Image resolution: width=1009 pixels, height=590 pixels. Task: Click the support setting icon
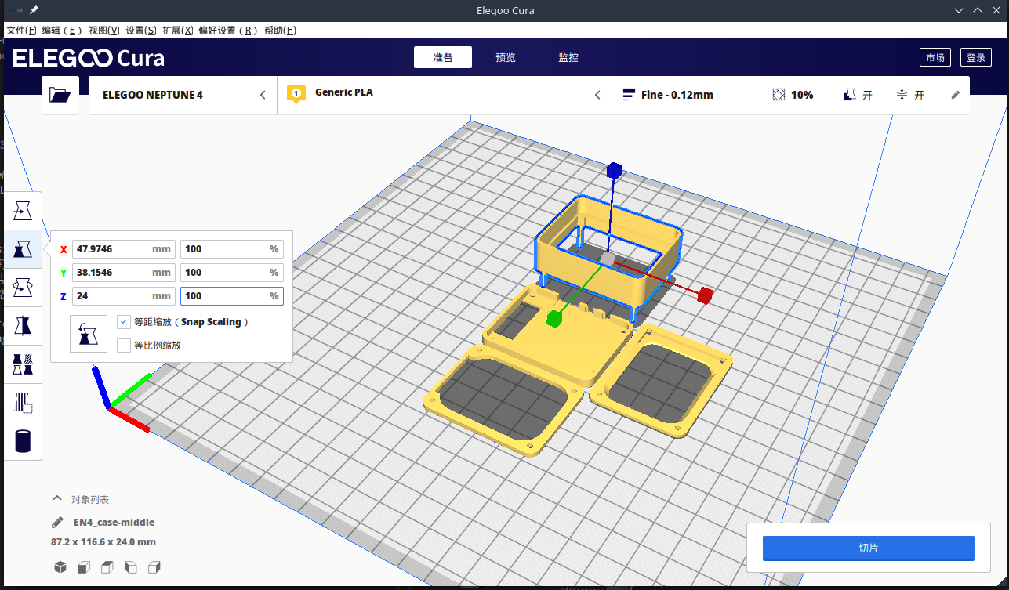click(x=850, y=95)
